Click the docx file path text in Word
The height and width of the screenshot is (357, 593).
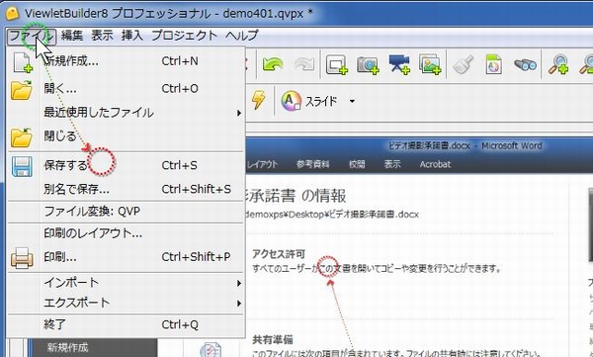point(332,215)
